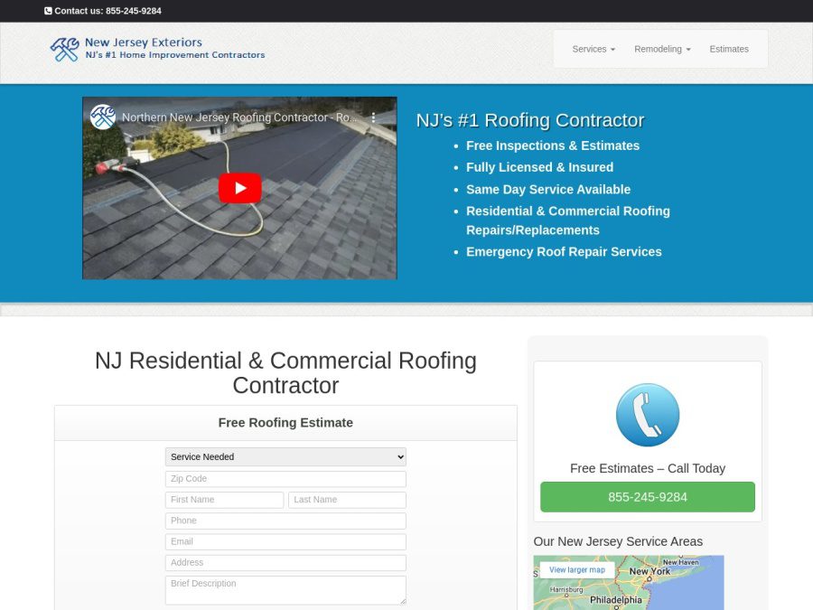Viewport: 813px width, 610px height.
Task: Click into the Email field
Action: pyautogui.click(x=285, y=541)
